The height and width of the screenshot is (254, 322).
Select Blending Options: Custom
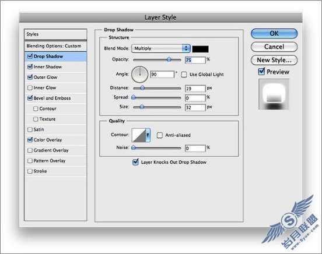pyautogui.click(x=55, y=46)
